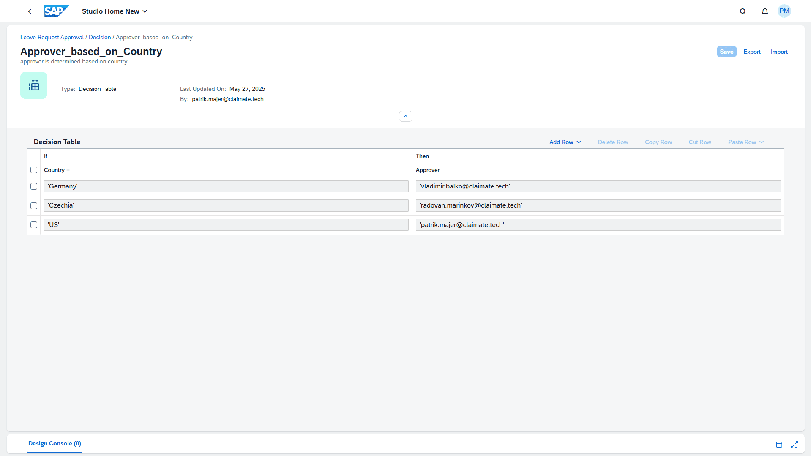Open the Paste Row dropdown

coord(746,142)
